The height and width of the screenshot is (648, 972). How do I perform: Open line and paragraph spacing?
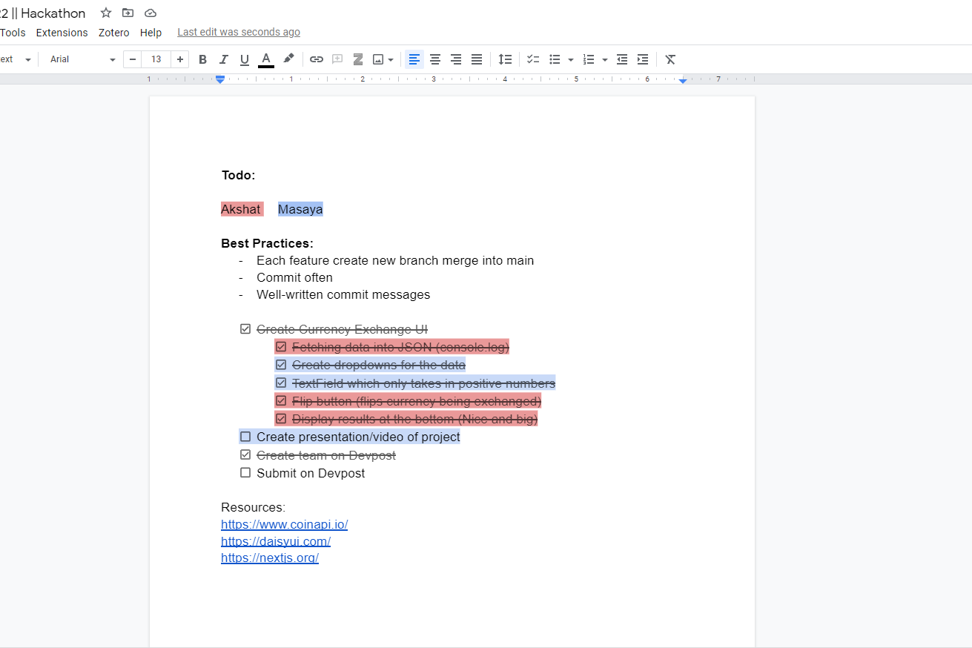[x=505, y=59]
